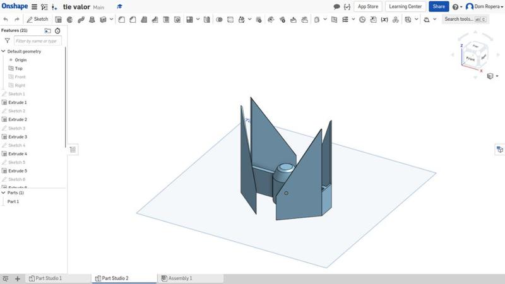Select the Rib tool
This screenshot has width=505, height=284.
click(x=155, y=20)
